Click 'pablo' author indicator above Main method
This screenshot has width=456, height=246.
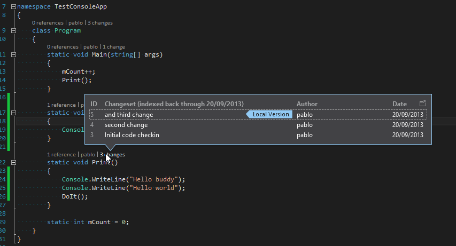(90, 47)
